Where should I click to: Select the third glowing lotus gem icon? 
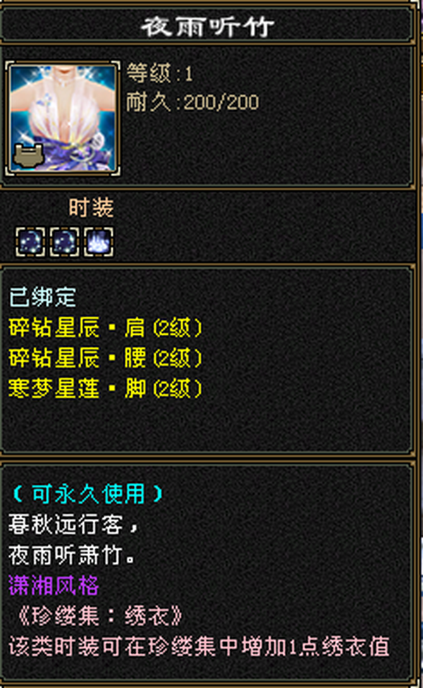tap(99, 241)
